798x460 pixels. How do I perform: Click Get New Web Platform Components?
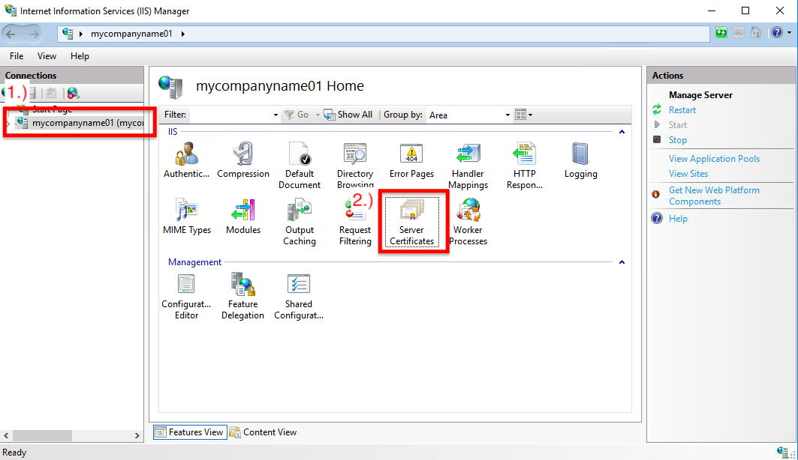pyautogui.click(x=714, y=196)
